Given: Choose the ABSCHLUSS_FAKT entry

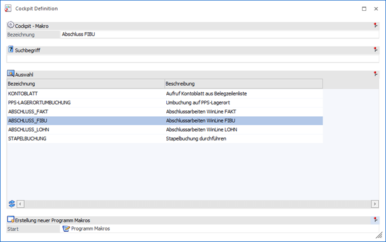Looking at the screenshot, I should (85, 111).
